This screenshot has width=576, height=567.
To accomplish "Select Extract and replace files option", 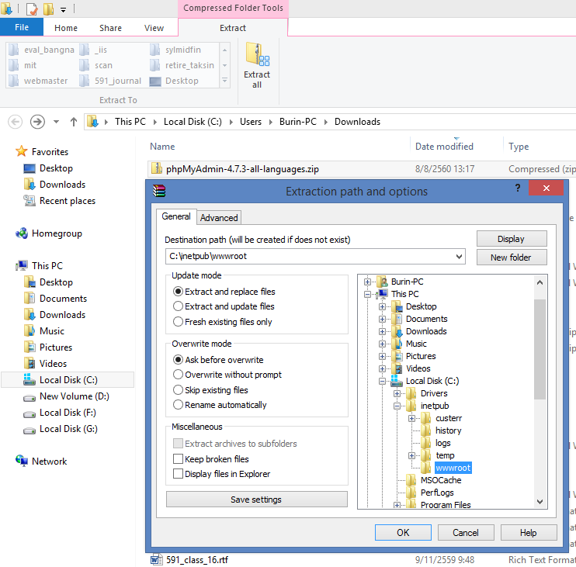I will [x=224, y=292].
